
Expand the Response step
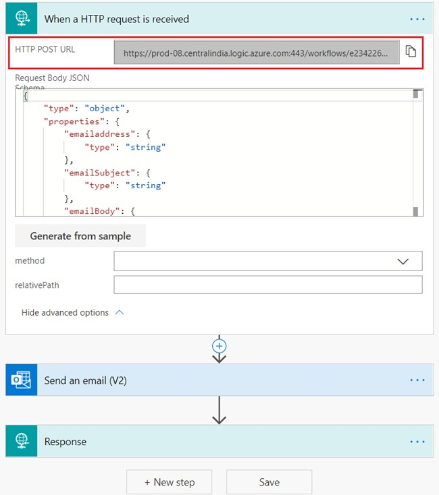point(203,442)
